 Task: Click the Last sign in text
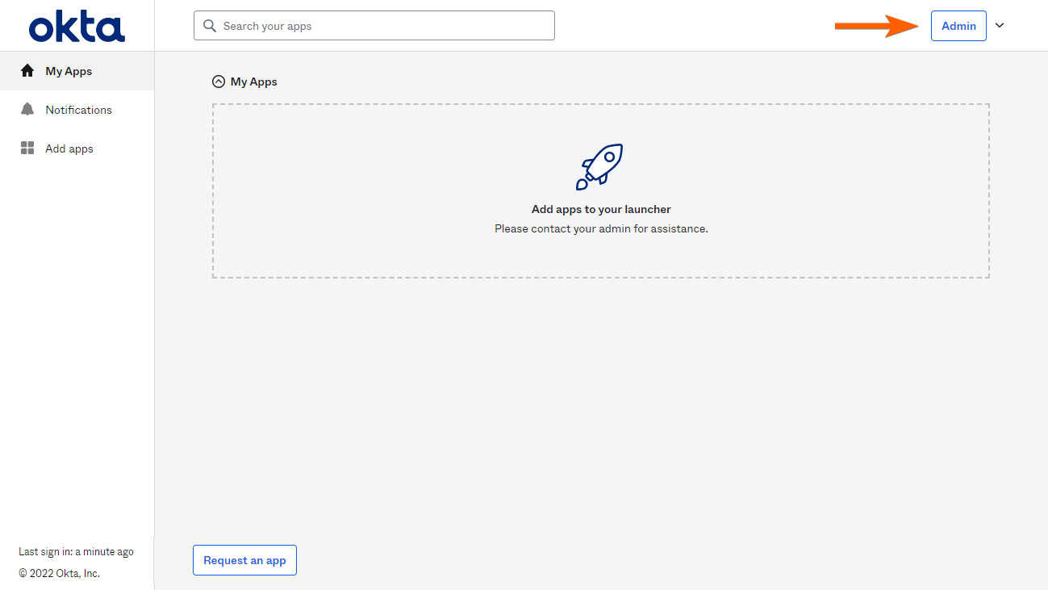click(x=76, y=552)
